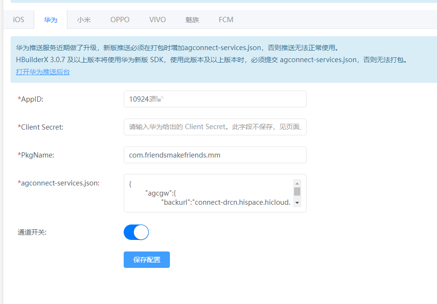The image size is (437, 304).
Task: Click the *PkgName: label
Action: click(36, 155)
